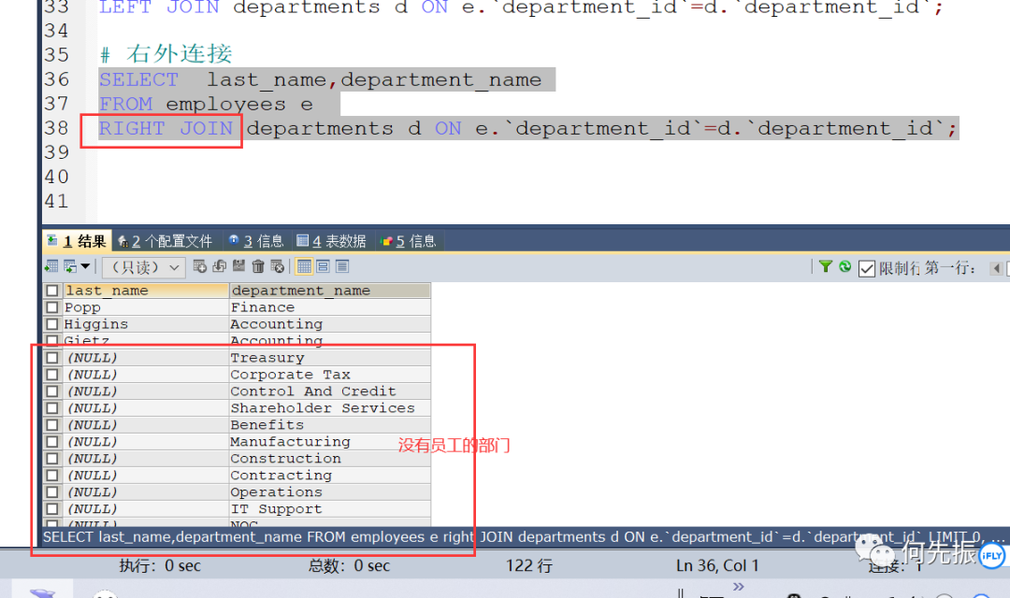This screenshot has width=1010, height=598.
Task: Open the 5 信息 tab
Action: point(409,241)
